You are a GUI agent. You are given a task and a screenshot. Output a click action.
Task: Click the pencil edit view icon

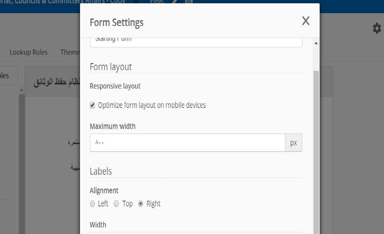click(x=175, y=2)
